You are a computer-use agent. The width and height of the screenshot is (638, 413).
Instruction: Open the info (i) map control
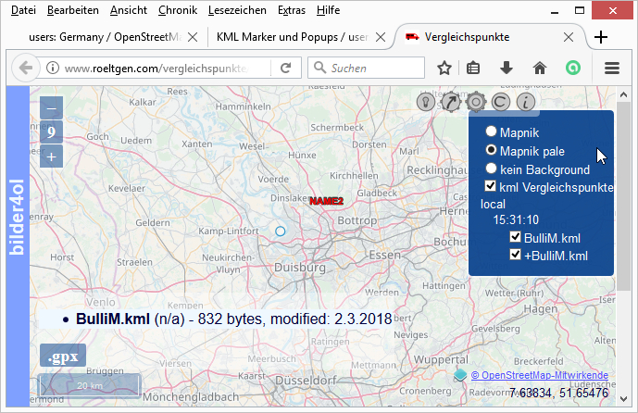[526, 102]
